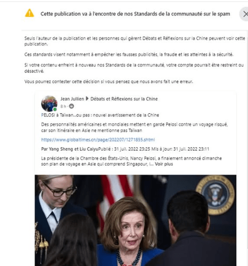Screen dimensions: 248x266
Task: Expand post text with Voir plus
Action: click(164, 164)
